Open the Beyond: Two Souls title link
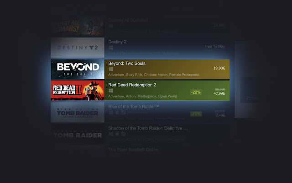292x183 pixels. (x=127, y=64)
